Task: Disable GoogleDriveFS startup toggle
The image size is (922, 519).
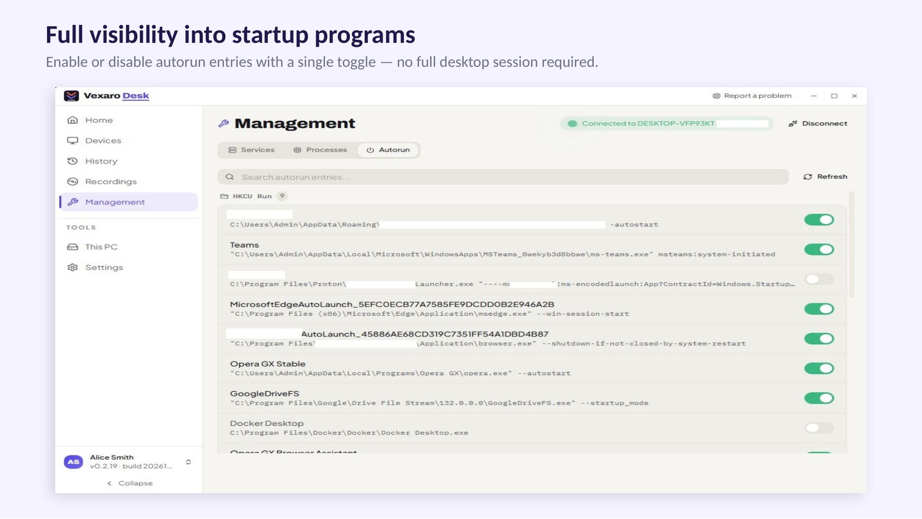Action: (x=819, y=398)
